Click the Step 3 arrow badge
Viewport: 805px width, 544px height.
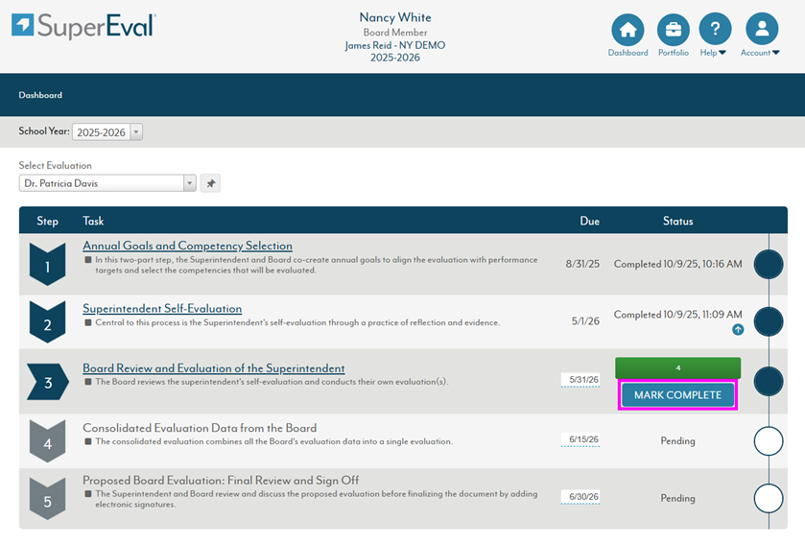47,382
